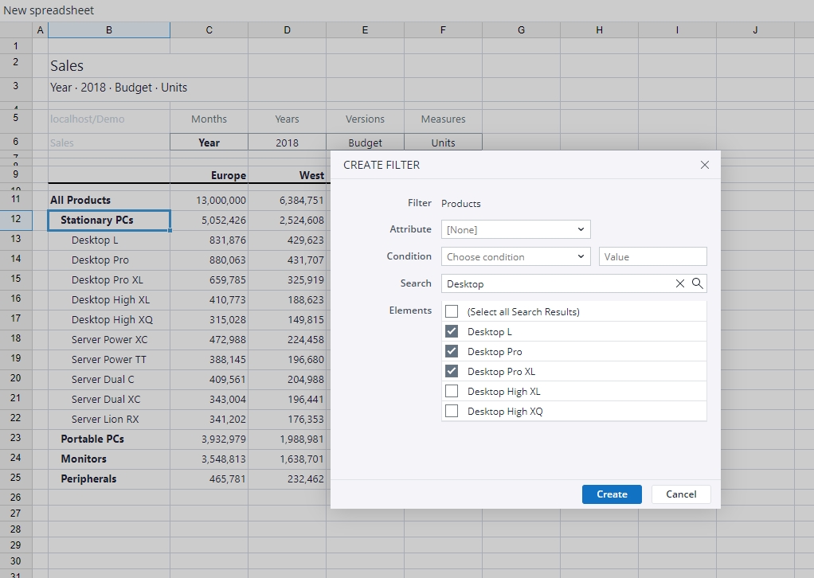Select the Year months cell
This screenshot has width=814, height=578.
click(x=209, y=143)
